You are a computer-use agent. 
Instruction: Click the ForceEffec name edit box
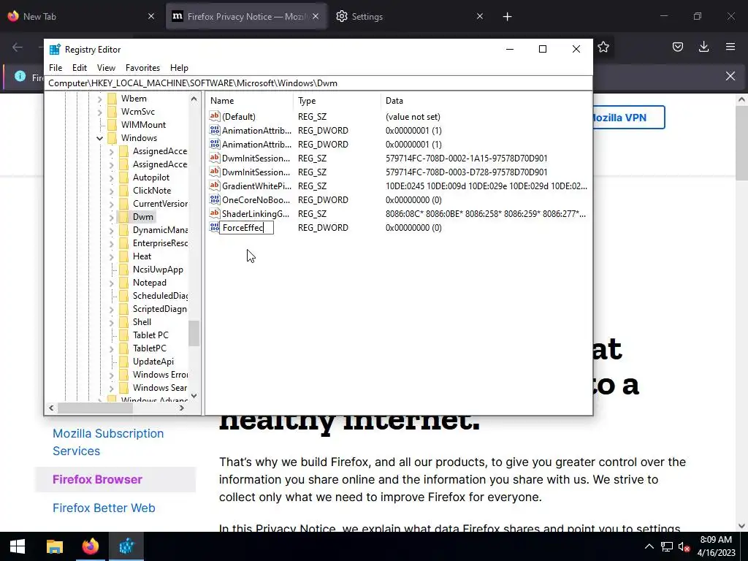(x=247, y=228)
